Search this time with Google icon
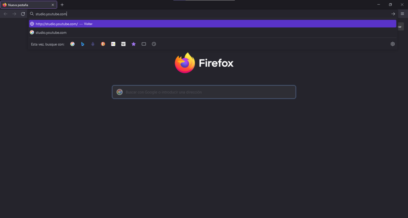Image resolution: width=408 pixels, height=218 pixels. point(73,44)
